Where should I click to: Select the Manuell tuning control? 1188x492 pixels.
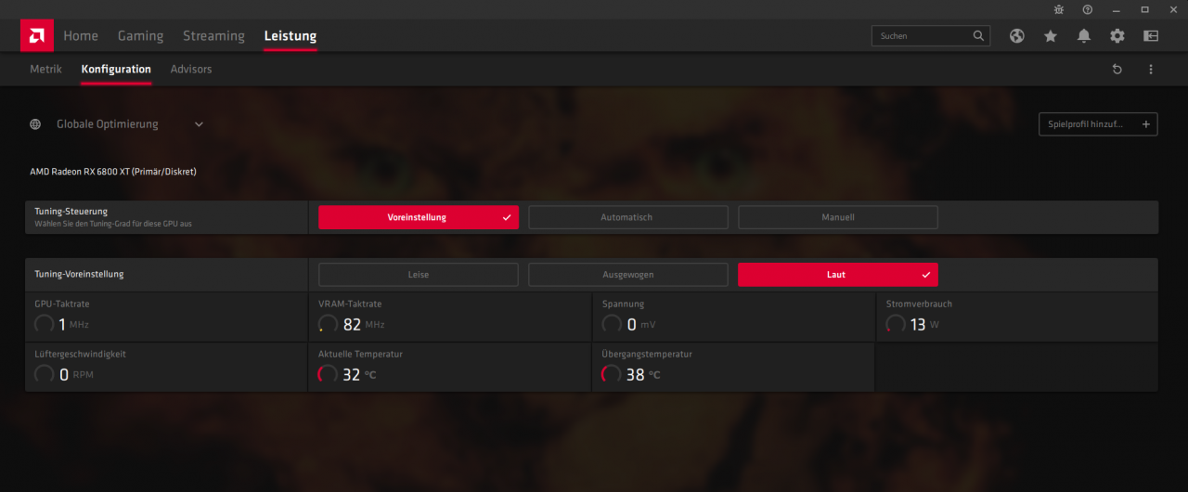(x=838, y=217)
